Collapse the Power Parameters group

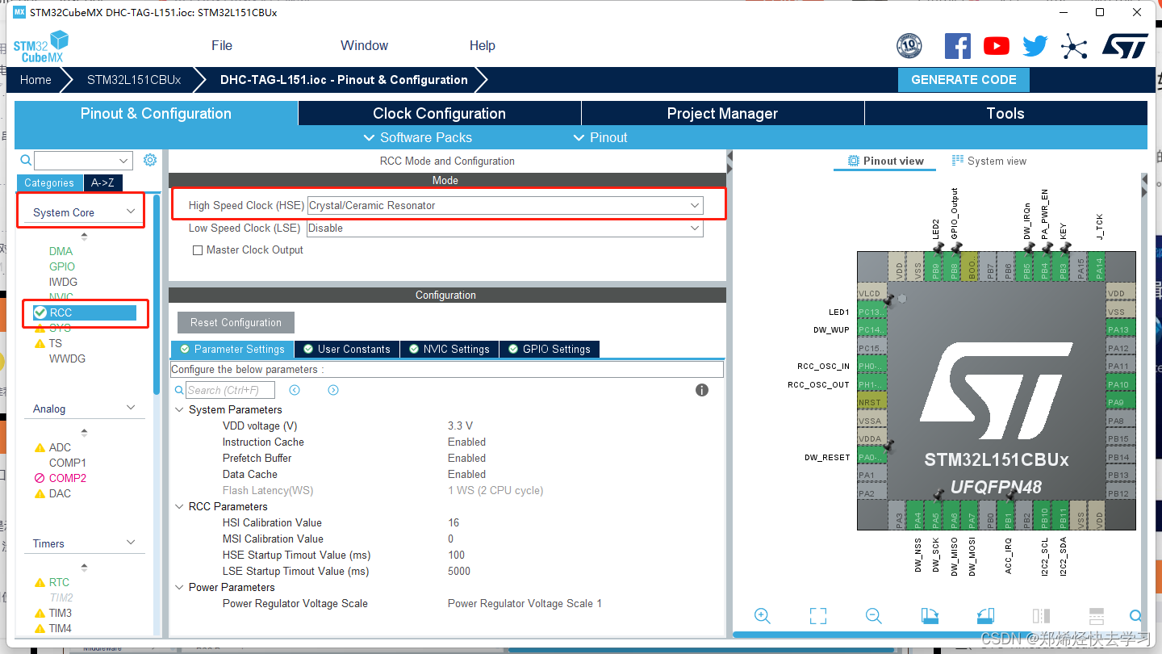tap(179, 588)
